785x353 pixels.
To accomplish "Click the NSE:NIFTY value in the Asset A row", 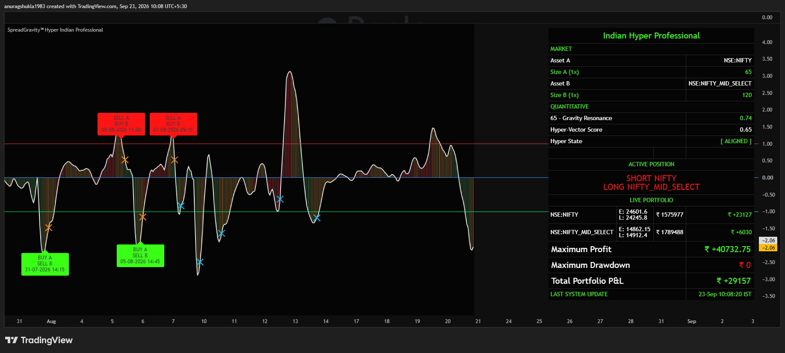I will (738, 61).
